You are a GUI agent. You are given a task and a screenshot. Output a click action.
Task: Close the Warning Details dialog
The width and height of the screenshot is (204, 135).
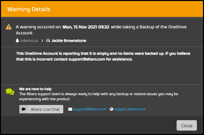186,126
